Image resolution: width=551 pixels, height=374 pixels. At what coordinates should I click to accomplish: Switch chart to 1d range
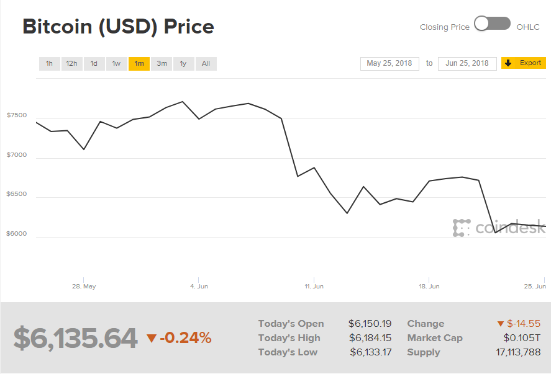[x=94, y=64]
